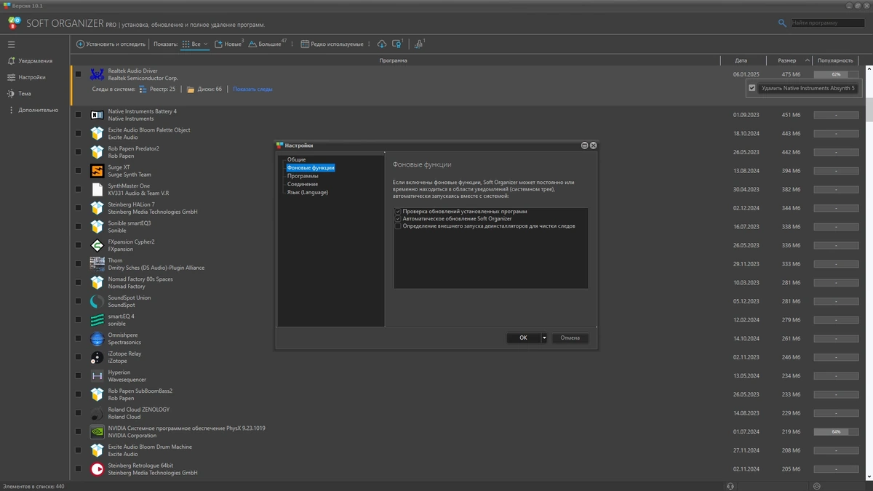Click 'Отмена' in the settings dialog

point(570,338)
